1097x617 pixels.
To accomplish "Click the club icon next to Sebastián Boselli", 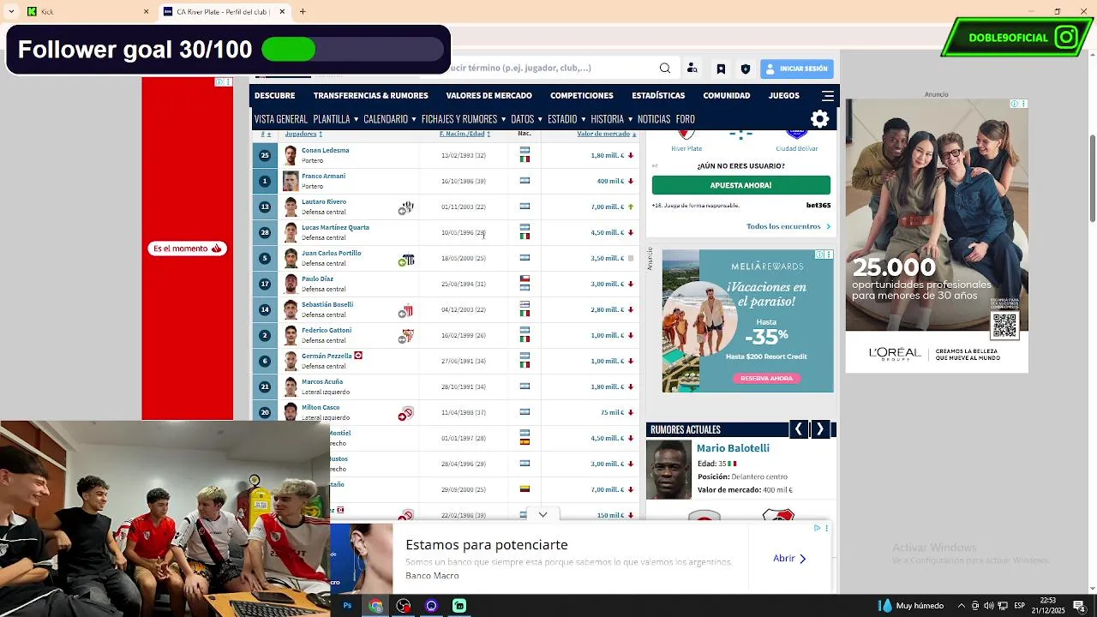I will (x=406, y=310).
